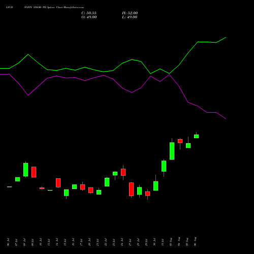The height and width of the screenshot is (254, 254).
Task: Click the high value H: 52.00
Action: [130, 13]
